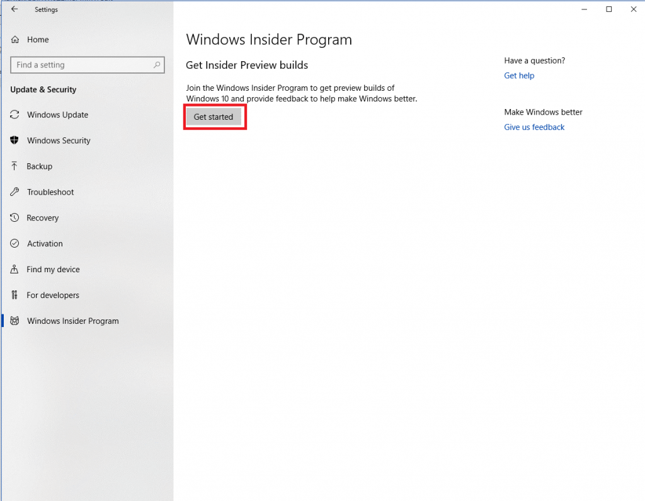Click the Get started button
Screen dimensions: 645x501
click(x=214, y=117)
